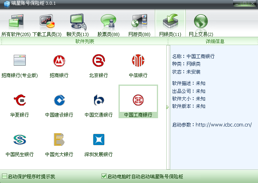
Task: Click the 软件列表 header
Action: (x=85, y=42)
